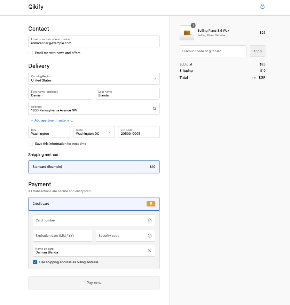Focus the email or phone number field

(x=94, y=41)
